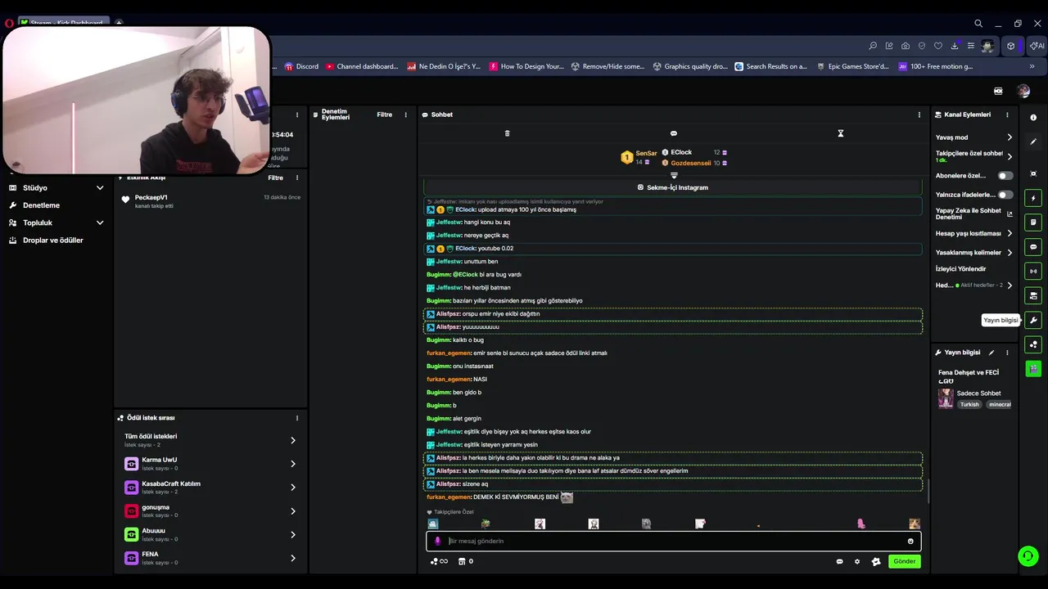Expand Yasaklanmış kelimeler setting

coord(974,252)
